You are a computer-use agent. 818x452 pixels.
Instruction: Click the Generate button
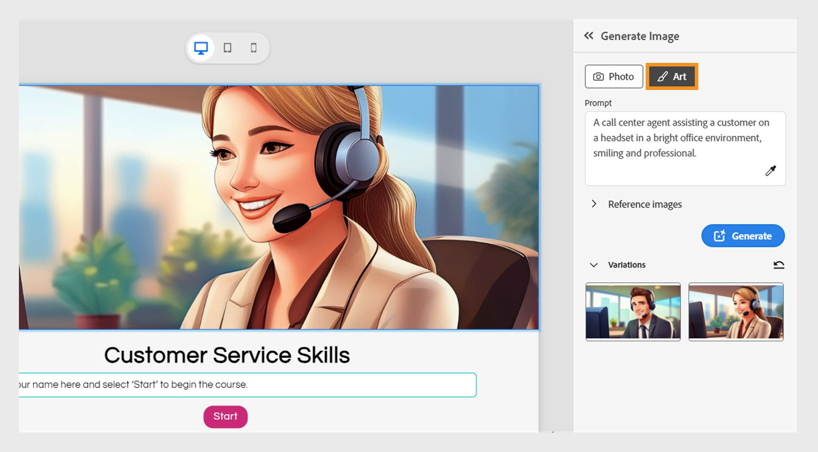click(743, 236)
